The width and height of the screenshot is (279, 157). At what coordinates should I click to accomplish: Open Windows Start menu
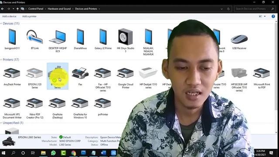pos(3,153)
